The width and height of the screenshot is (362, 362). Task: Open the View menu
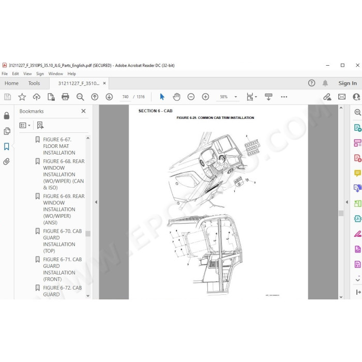point(27,73)
